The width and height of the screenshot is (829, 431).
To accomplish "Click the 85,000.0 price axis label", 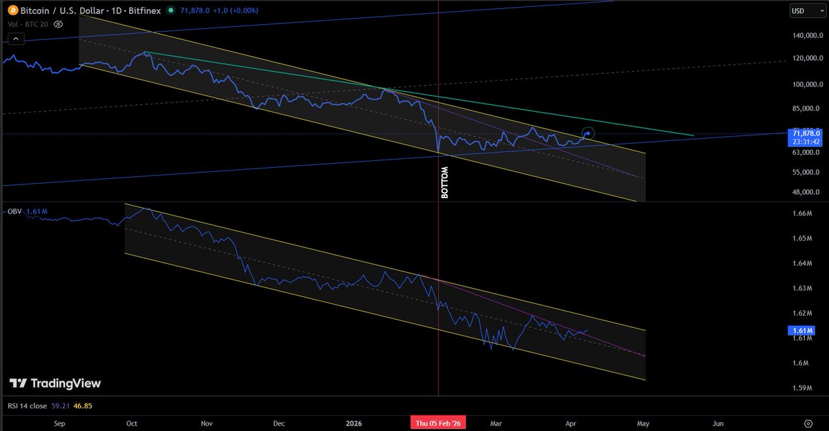I will 805,108.
